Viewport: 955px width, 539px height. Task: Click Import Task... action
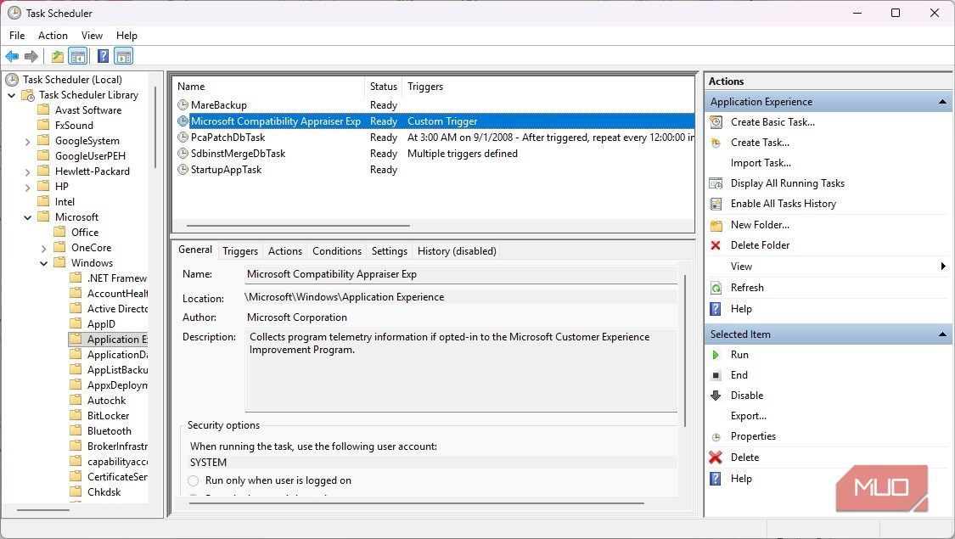pyautogui.click(x=761, y=163)
